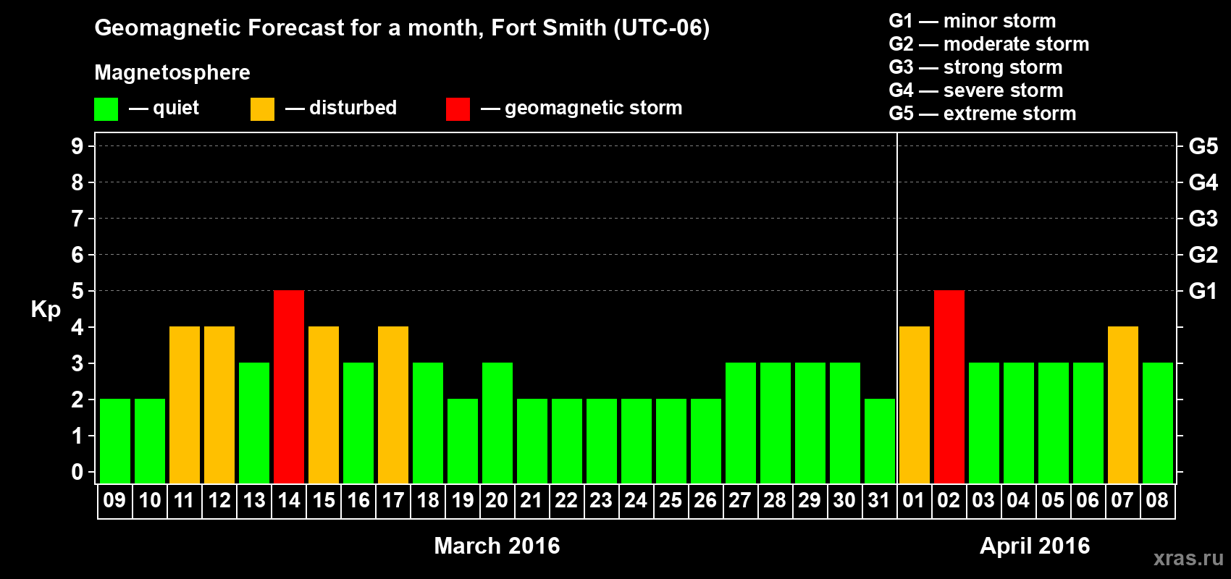Click the G5 right axis label
Image resolution: width=1231 pixels, height=579 pixels.
pyautogui.click(x=1203, y=146)
